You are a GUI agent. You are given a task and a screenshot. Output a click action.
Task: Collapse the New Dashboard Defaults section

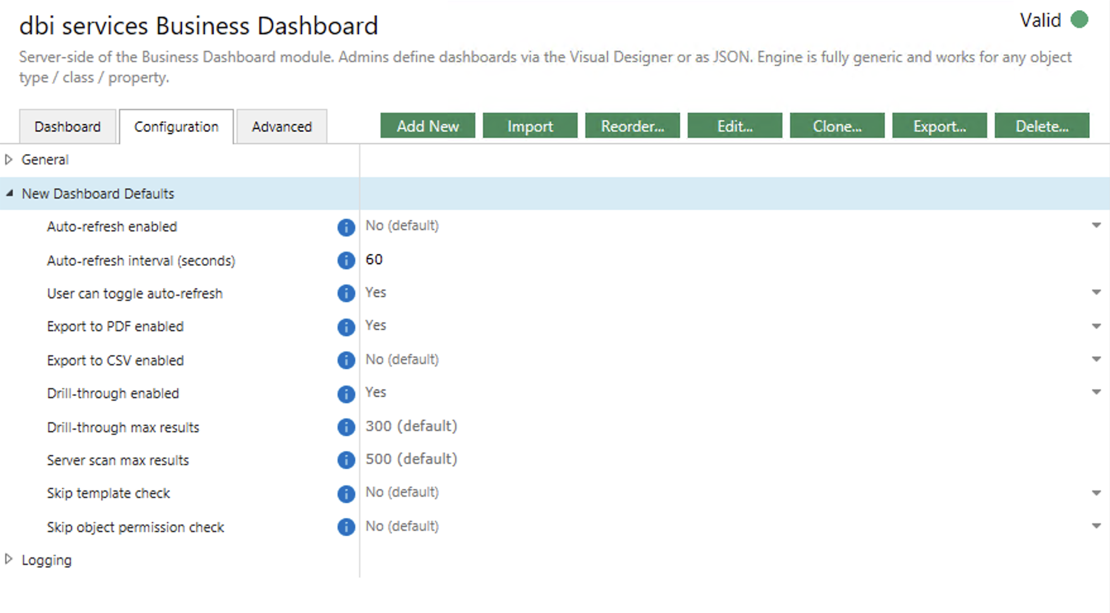click(x=9, y=193)
